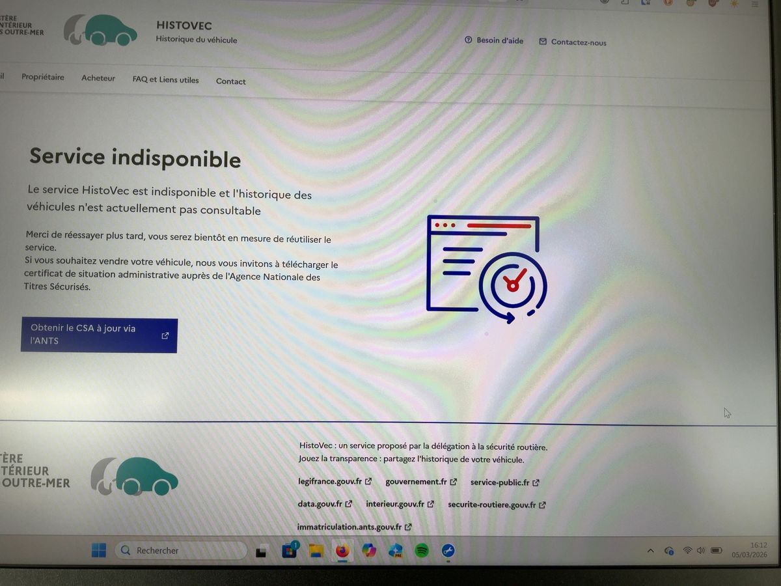Click external-link icon after securite-routiere.gouv.fr
Viewport: 781px width, 586px height.
(x=542, y=505)
